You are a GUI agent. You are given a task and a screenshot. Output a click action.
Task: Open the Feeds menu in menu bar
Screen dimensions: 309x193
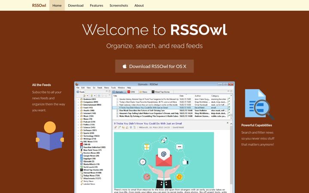[x=100, y=87]
